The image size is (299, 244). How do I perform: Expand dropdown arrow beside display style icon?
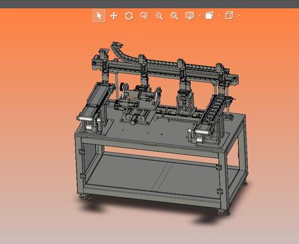click(219, 16)
